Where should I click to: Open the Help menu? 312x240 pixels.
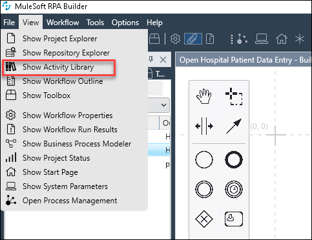tap(154, 23)
